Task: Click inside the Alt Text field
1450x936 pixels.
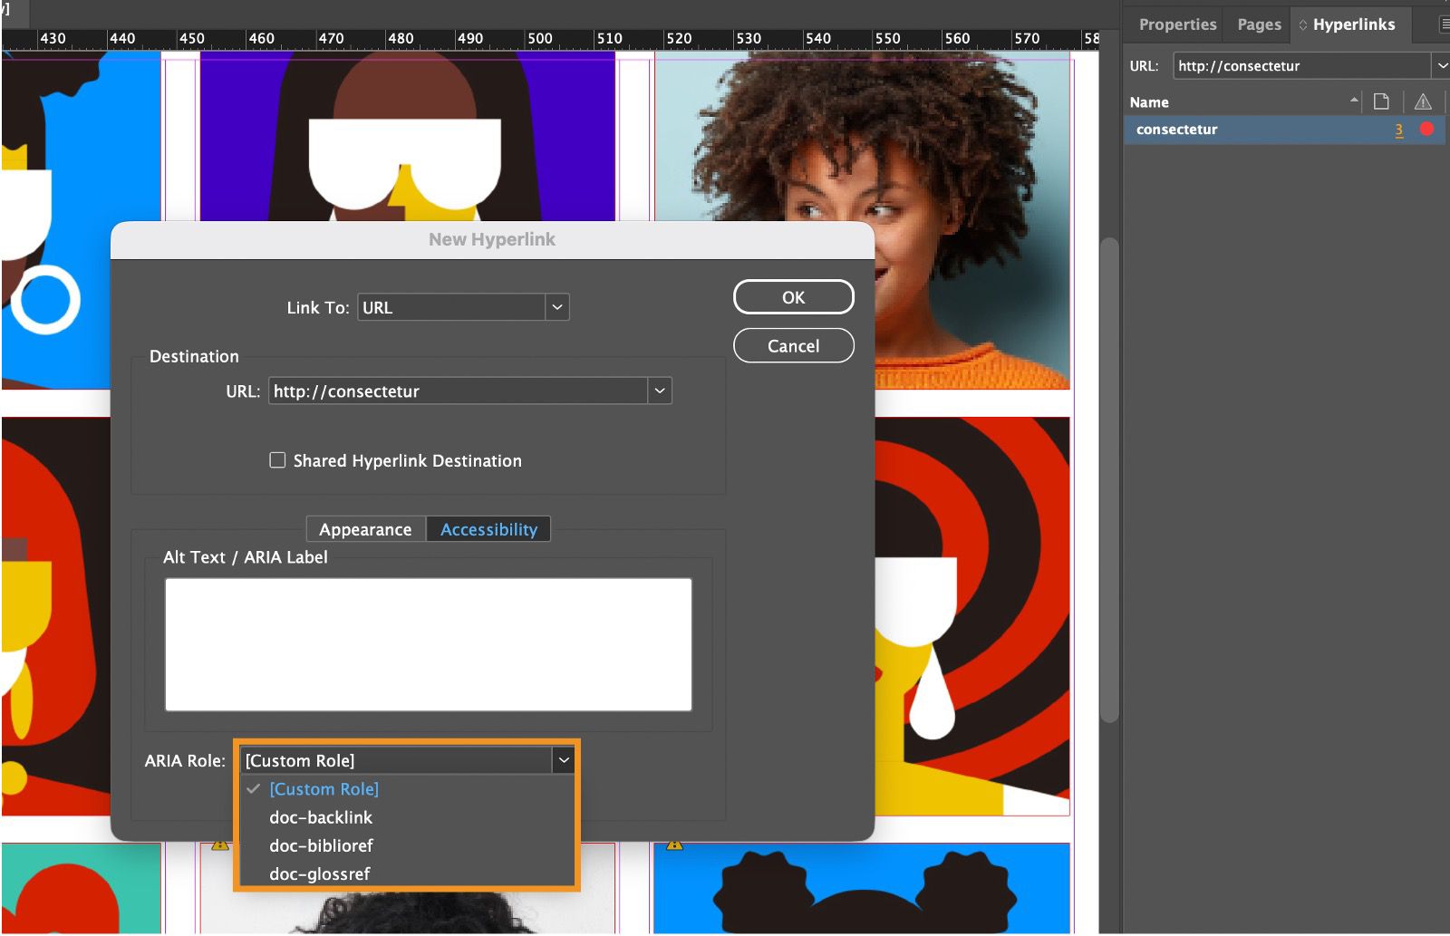Action: point(426,643)
